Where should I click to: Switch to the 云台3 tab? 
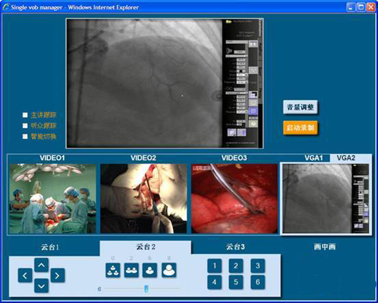click(236, 247)
